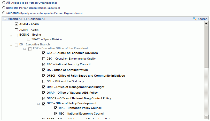Uncheck the CEA checkbox
Image resolution: width=210 pixels, height=121 pixels.
[x=44, y=53]
